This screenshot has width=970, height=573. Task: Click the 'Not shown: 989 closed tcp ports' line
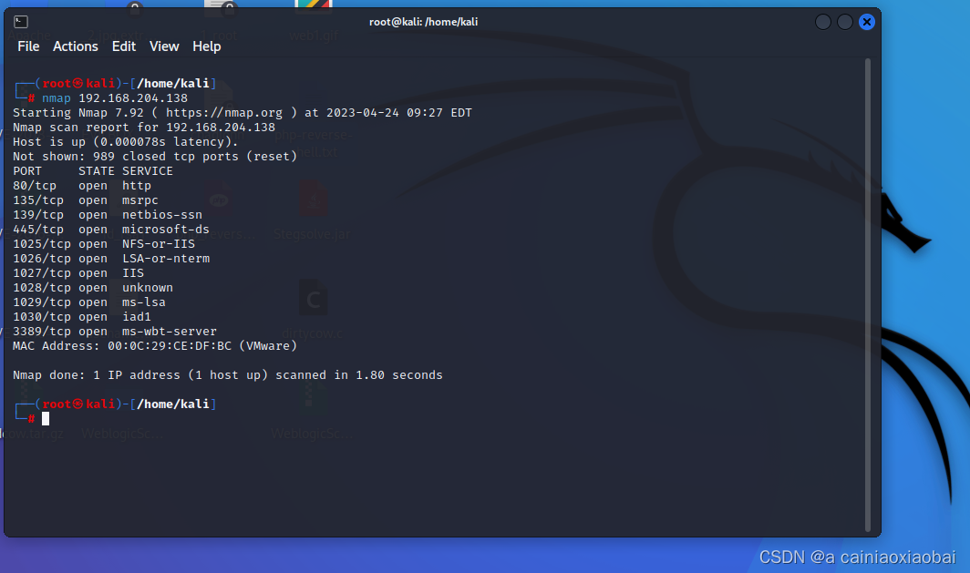pos(155,157)
